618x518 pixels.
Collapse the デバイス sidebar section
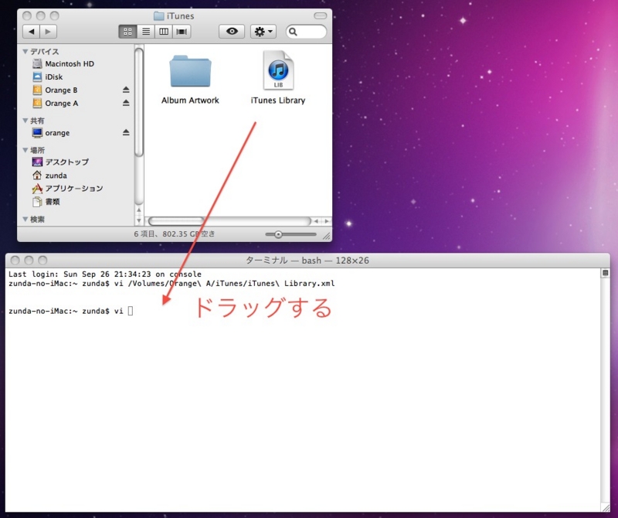tap(25, 52)
